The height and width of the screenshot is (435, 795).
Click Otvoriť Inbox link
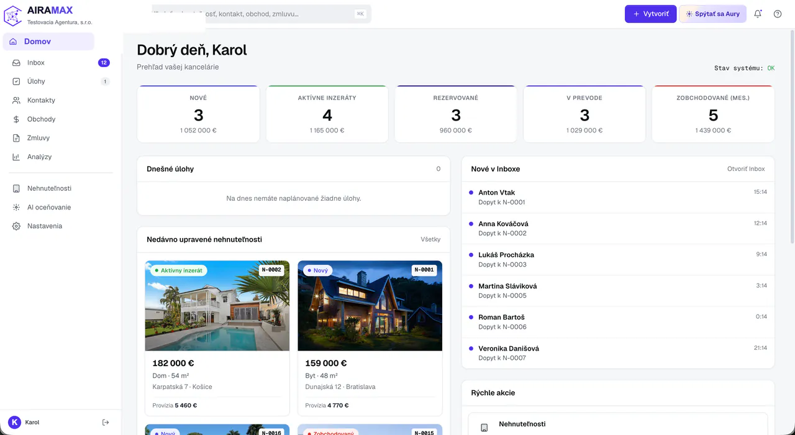point(746,169)
